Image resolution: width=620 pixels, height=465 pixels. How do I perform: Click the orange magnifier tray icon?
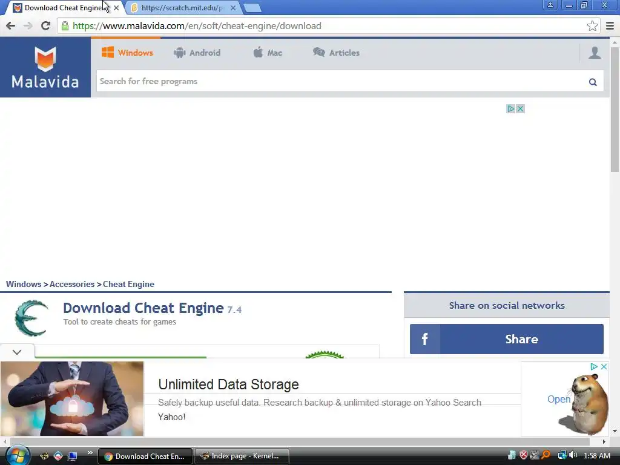546,455
